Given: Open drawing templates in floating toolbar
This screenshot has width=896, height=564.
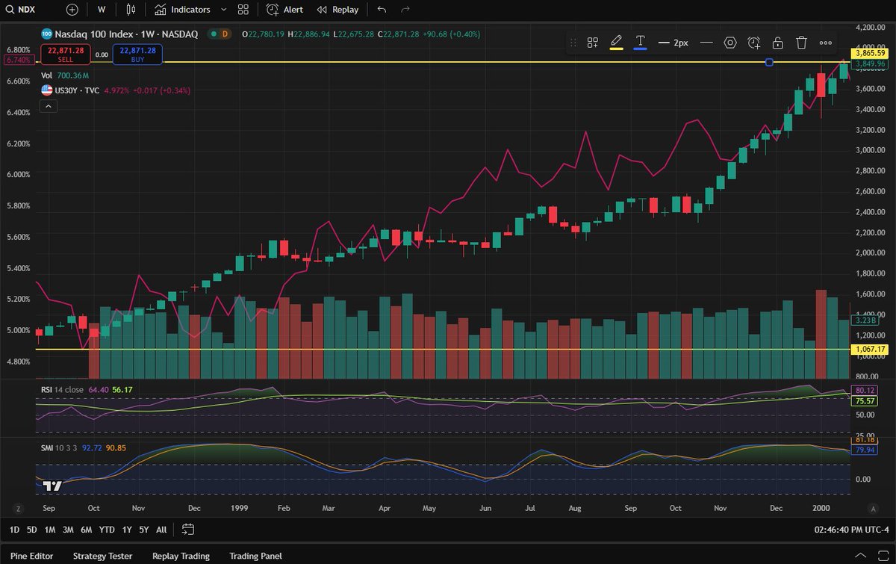Looking at the screenshot, I should pos(593,43).
